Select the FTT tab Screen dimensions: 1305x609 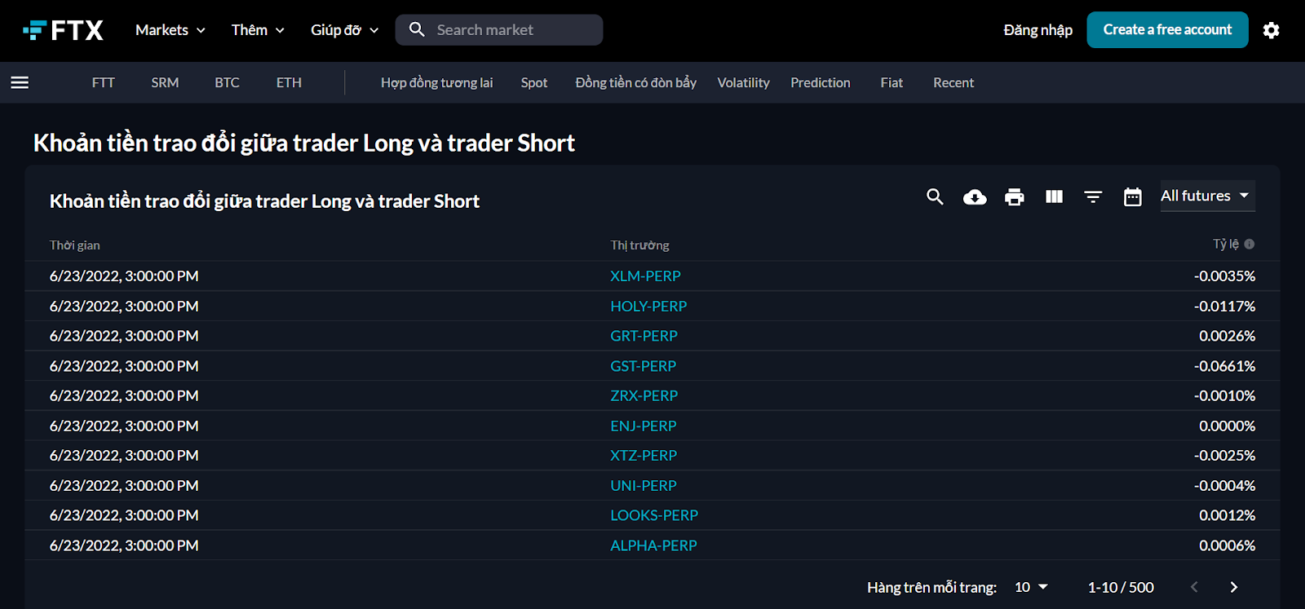pyautogui.click(x=103, y=82)
